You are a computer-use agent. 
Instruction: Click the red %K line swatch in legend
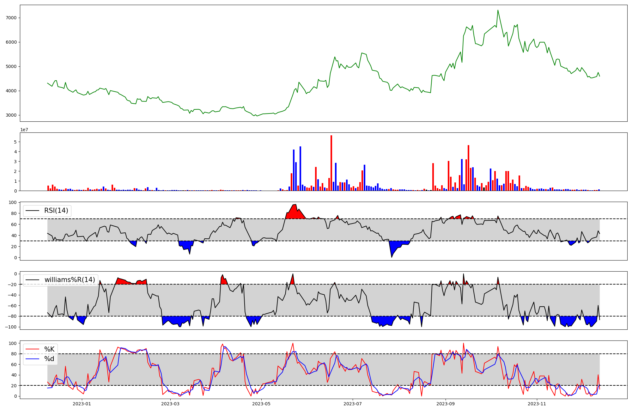tap(32, 349)
